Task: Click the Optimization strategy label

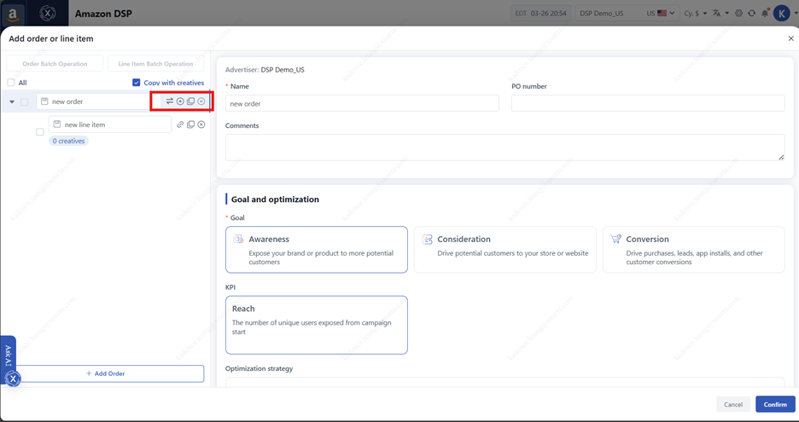Action: (x=259, y=368)
